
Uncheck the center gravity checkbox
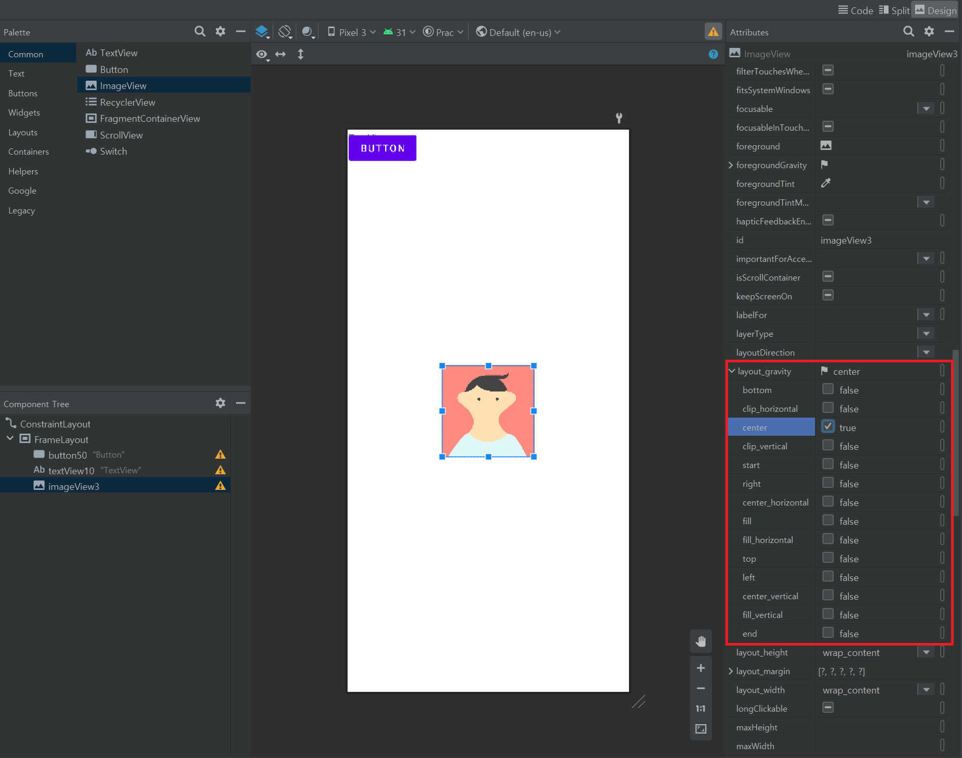coord(828,427)
